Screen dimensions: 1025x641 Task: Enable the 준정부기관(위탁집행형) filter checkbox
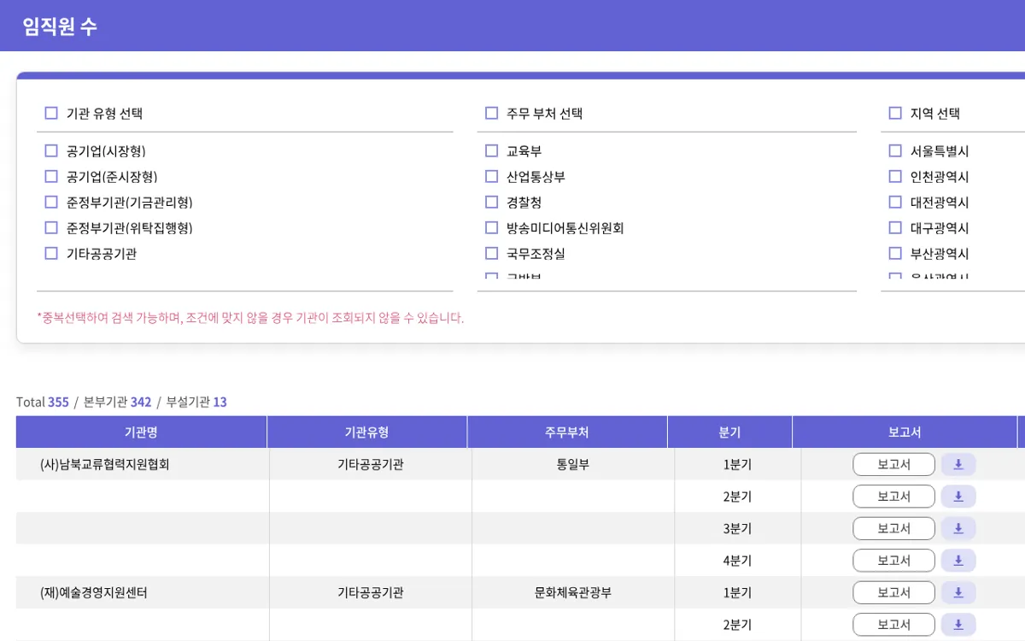click(51, 228)
